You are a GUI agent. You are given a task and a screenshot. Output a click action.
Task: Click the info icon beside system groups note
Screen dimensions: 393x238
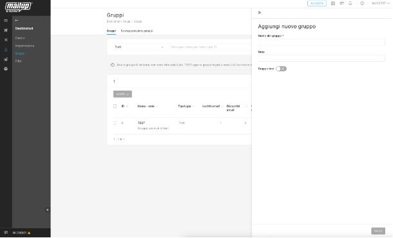(113, 65)
